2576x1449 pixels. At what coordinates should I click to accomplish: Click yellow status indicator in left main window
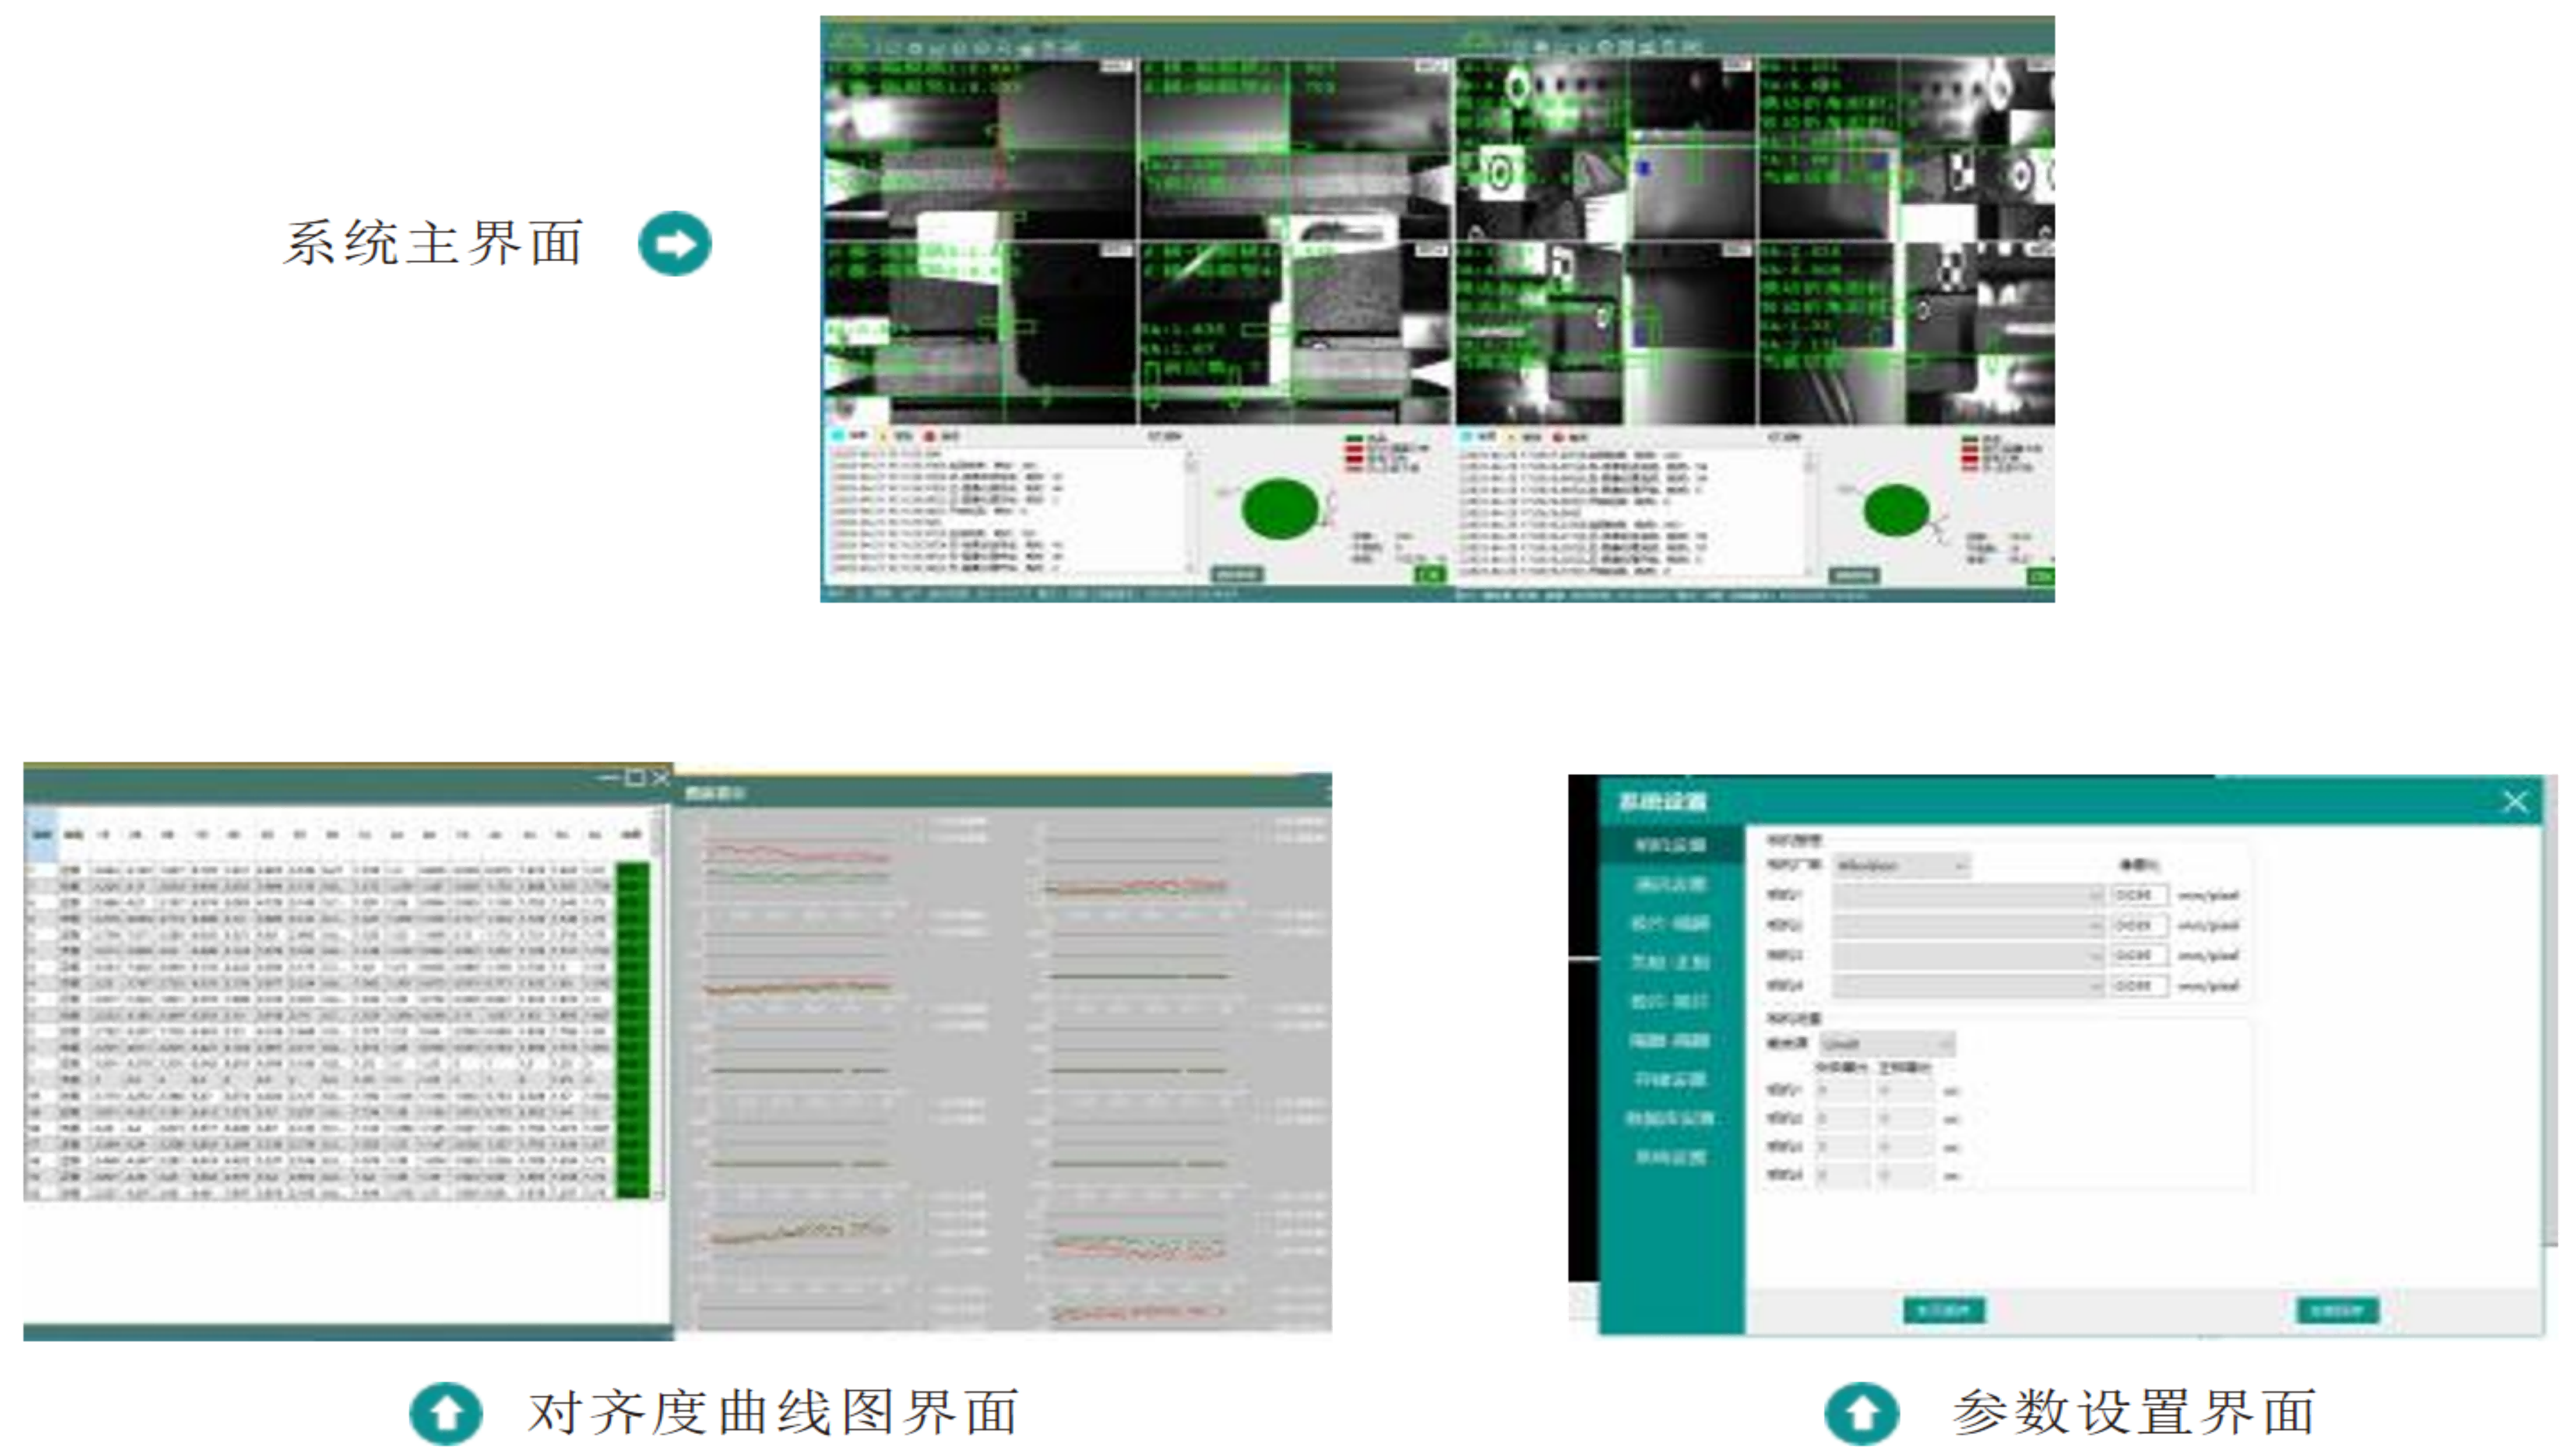(883, 436)
